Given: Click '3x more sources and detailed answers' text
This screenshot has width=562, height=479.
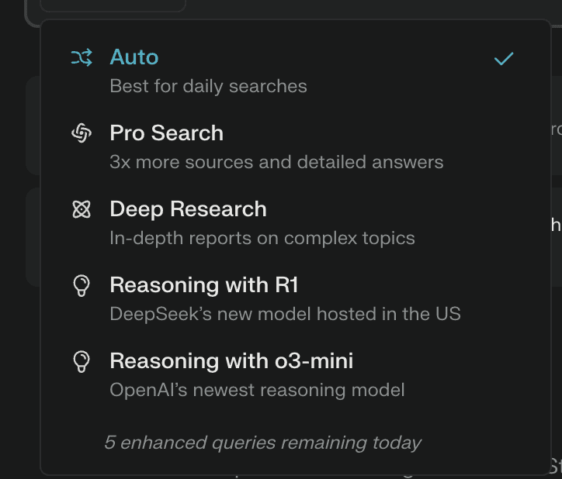Looking at the screenshot, I should pyautogui.click(x=276, y=162).
